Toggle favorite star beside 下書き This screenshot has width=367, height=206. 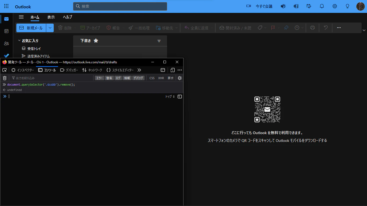pos(96,41)
